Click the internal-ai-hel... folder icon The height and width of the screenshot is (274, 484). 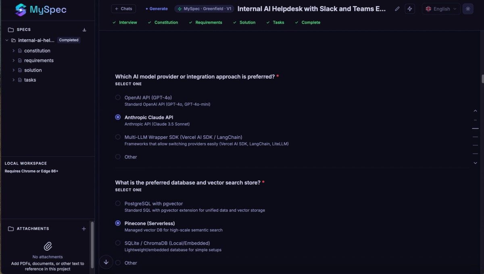[13, 40]
